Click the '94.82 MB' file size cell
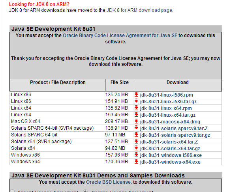Image resolution: width=229 pixels, height=192 pixels. click(115, 148)
